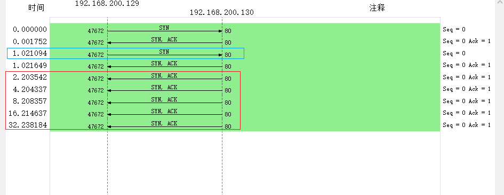504x195 pixels.
Task: Click the 192.168.200.129 host label
Action: (x=107, y=4)
